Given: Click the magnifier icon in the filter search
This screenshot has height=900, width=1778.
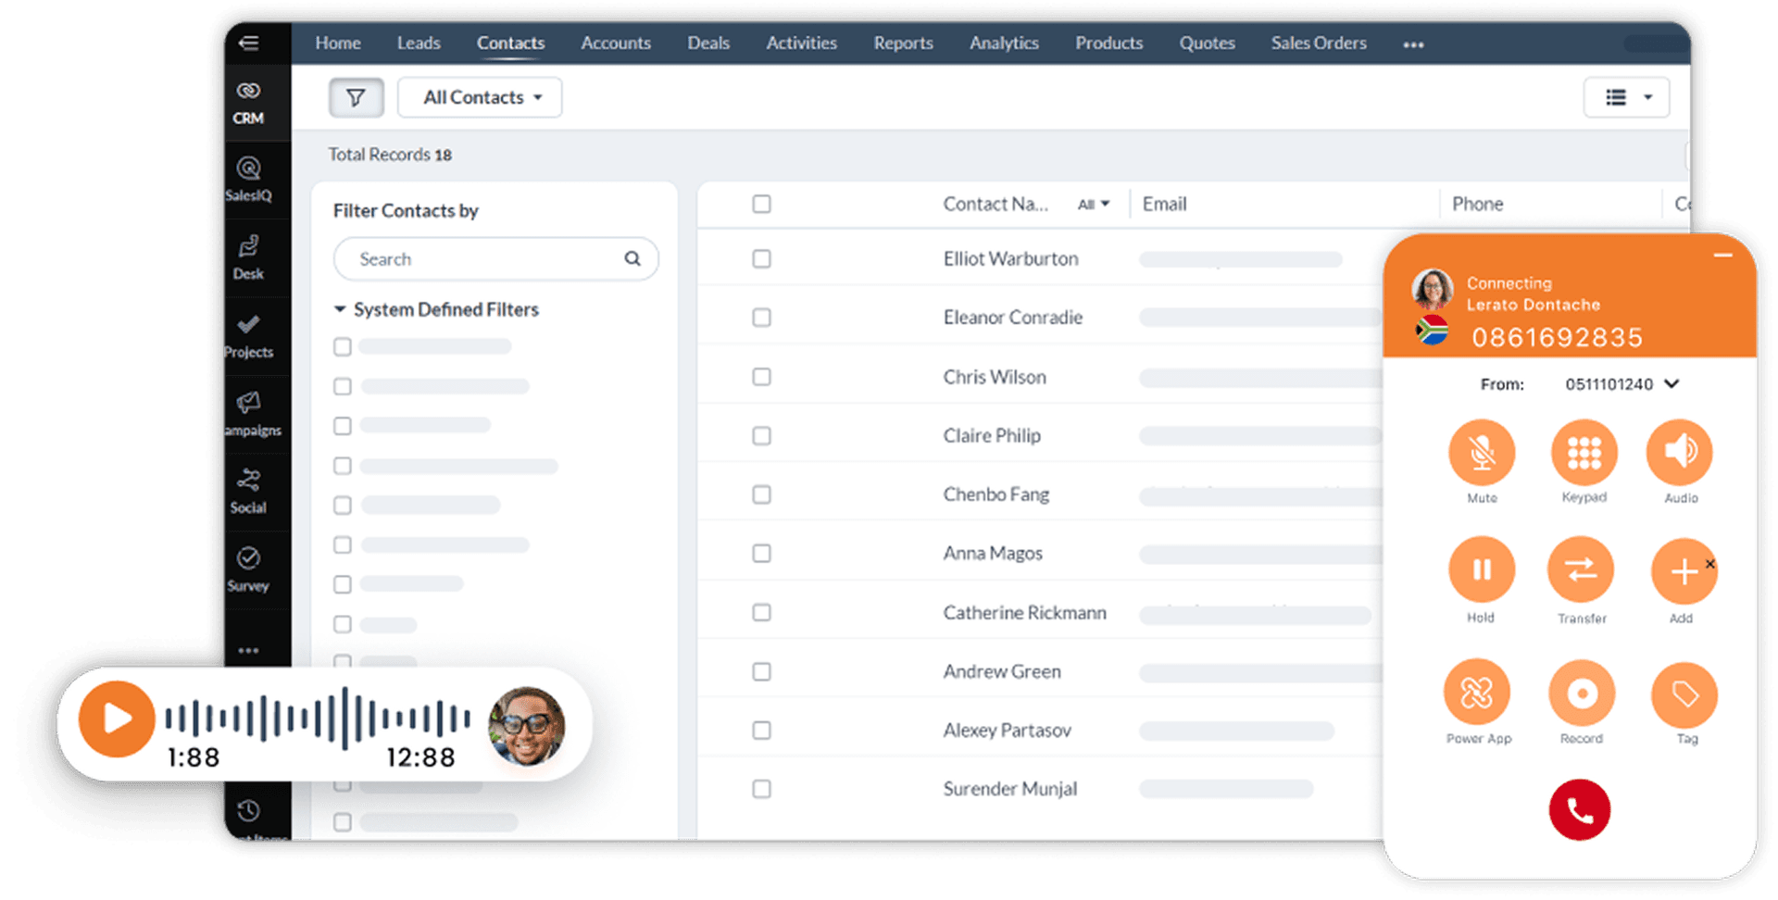Looking at the screenshot, I should [x=632, y=258].
